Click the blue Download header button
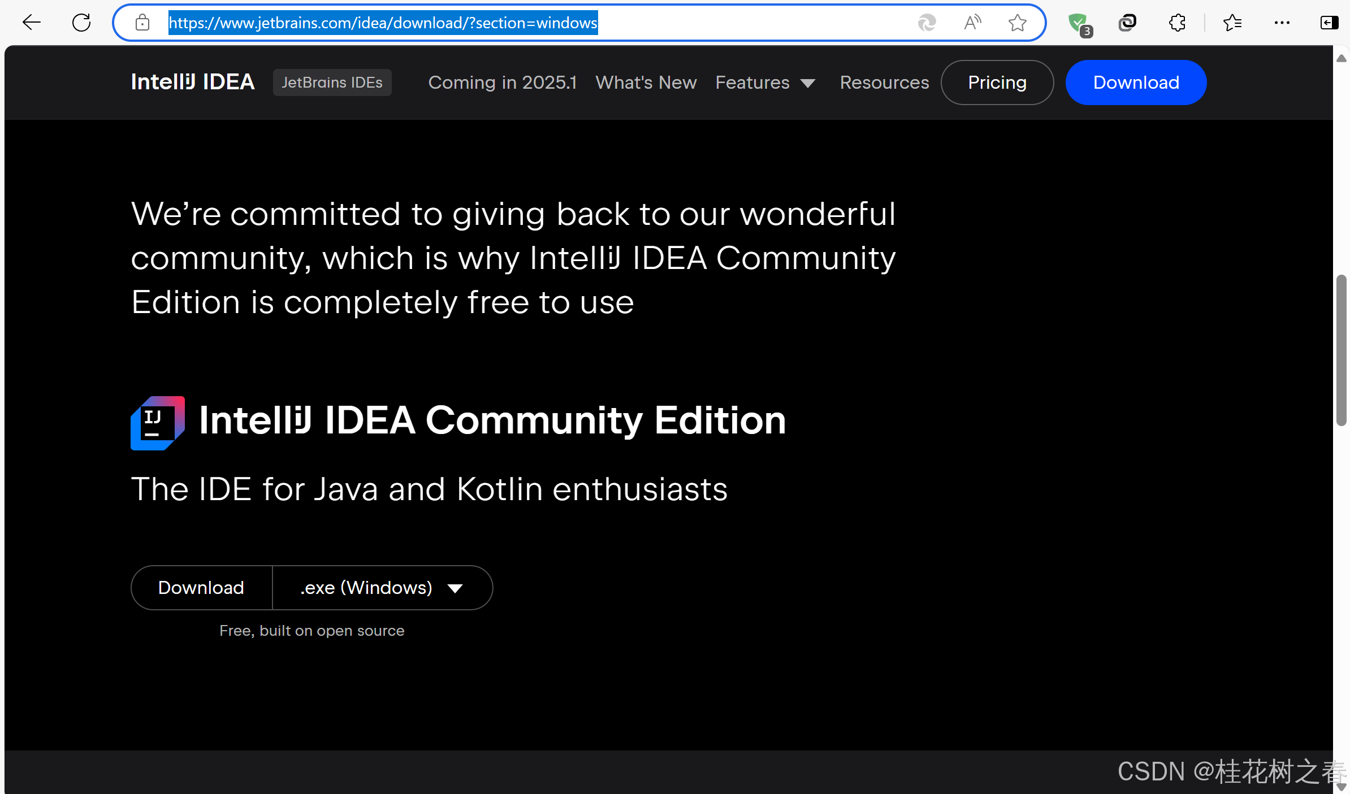 click(x=1136, y=83)
